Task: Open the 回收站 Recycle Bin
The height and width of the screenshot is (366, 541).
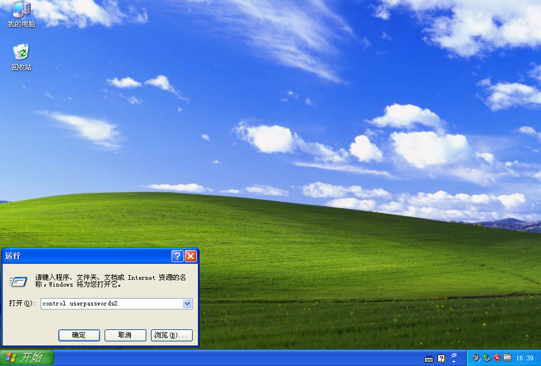Action: (21, 53)
